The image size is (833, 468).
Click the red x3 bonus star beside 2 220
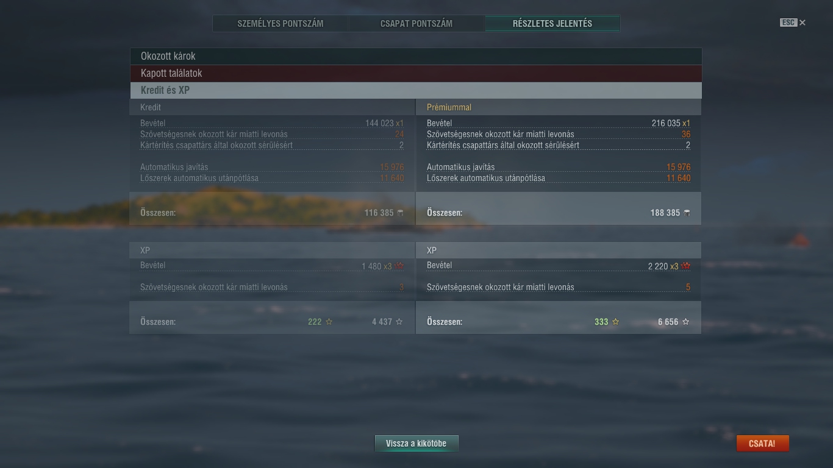(686, 266)
